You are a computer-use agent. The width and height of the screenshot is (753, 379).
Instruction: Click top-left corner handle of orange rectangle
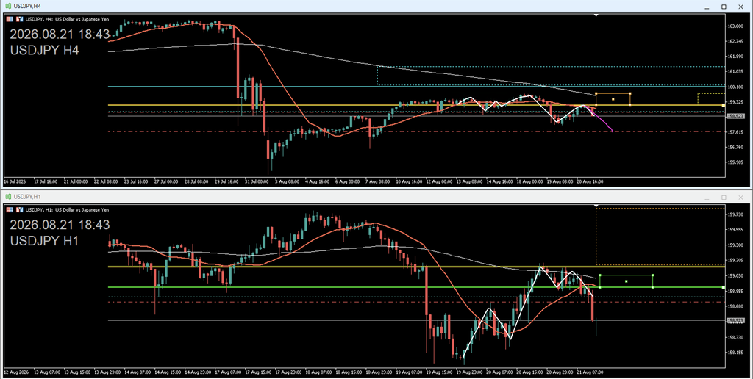[x=596, y=93]
